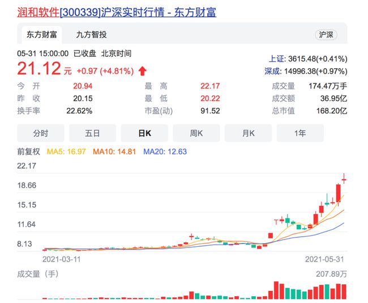The height and width of the screenshot is (303, 368).
Task: Click the MA20: 12.63 legend
Action: [x=165, y=152]
